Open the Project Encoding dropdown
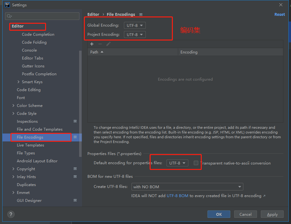291x224 pixels. click(135, 34)
